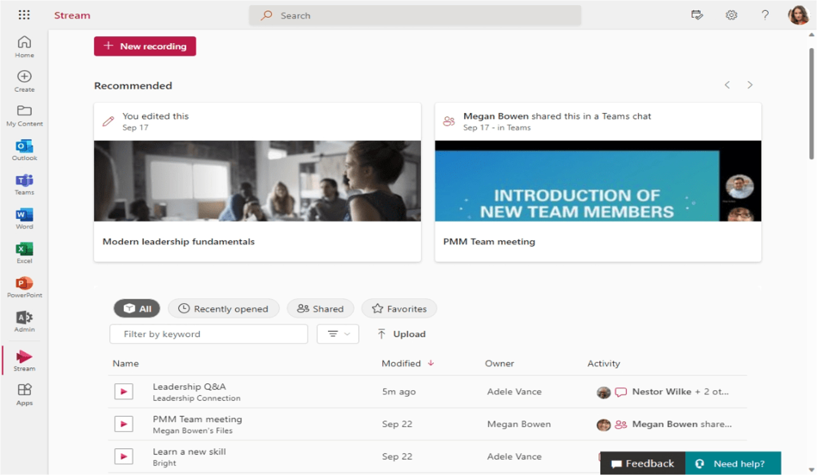The width and height of the screenshot is (817, 475).
Task: Open the settings gear icon
Action: point(731,15)
